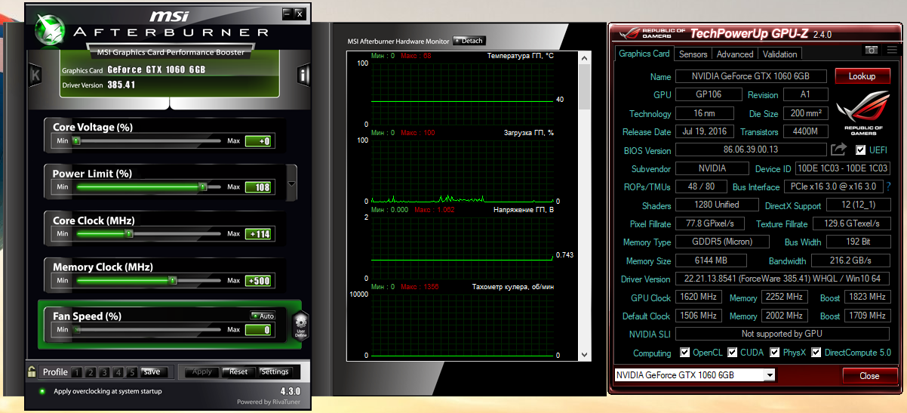Open the Kombustor K side button in Afterburner
The height and width of the screenshot is (413, 907).
[x=35, y=75]
